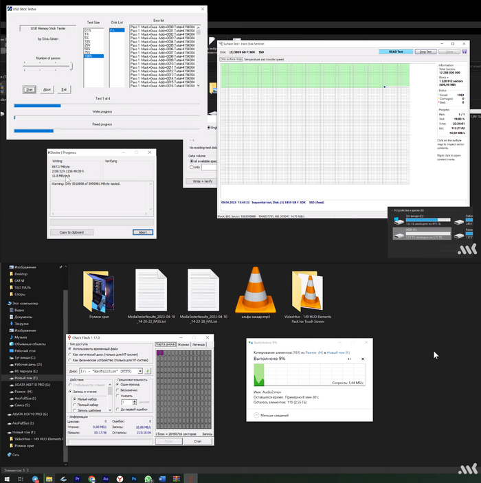Collapse 'Устройства и диски' section
Image resolution: width=481 pixels, height=483 pixels.
coord(393,210)
